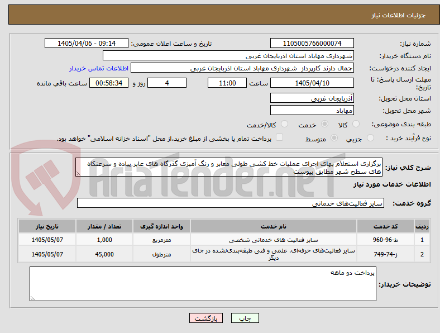Click the شرح کلی نیاز text area

click(229, 167)
